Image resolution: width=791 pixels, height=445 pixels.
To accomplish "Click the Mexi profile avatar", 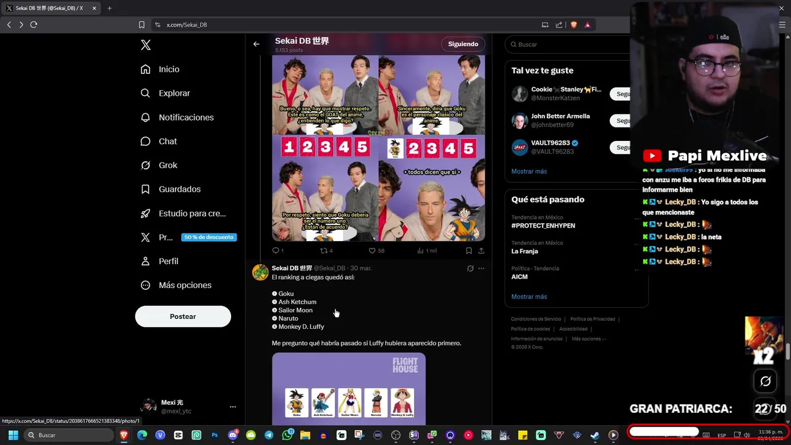I will [148, 406].
